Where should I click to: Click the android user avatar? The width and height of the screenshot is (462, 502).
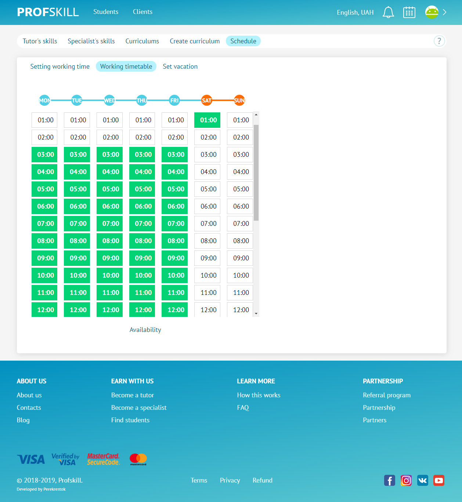(x=432, y=12)
